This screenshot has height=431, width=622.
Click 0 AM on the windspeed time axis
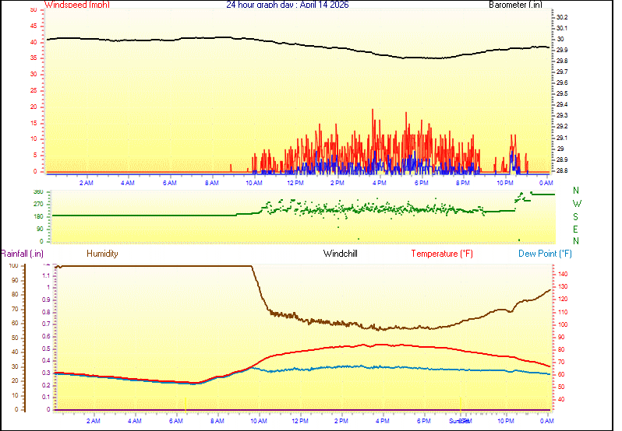(546, 183)
